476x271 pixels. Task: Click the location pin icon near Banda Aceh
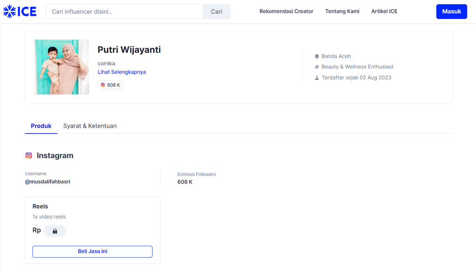click(x=317, y=57)
